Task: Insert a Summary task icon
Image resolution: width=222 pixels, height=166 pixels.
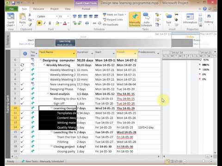Action: [176, 15]
